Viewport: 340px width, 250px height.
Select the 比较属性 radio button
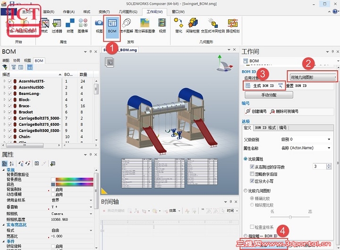tap(246, 159)
